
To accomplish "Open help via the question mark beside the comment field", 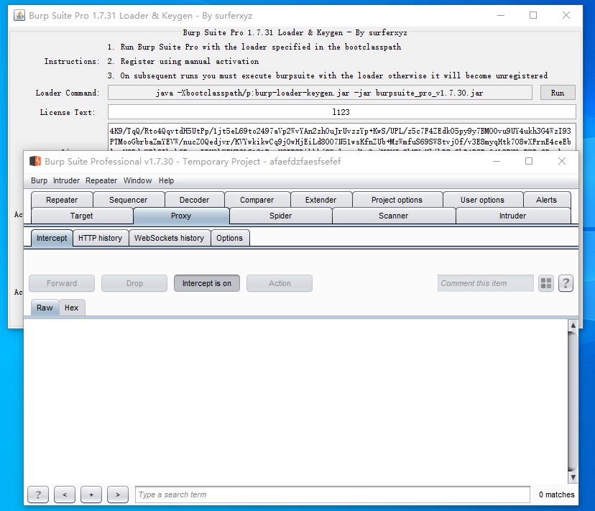I will pos(566,283).
